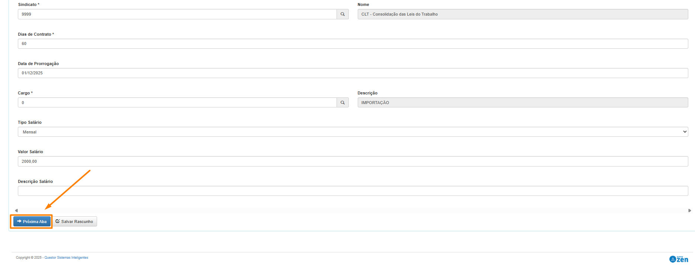
Task: Click the horizontal scrollbar right arrow
Action: pos(689,210)
